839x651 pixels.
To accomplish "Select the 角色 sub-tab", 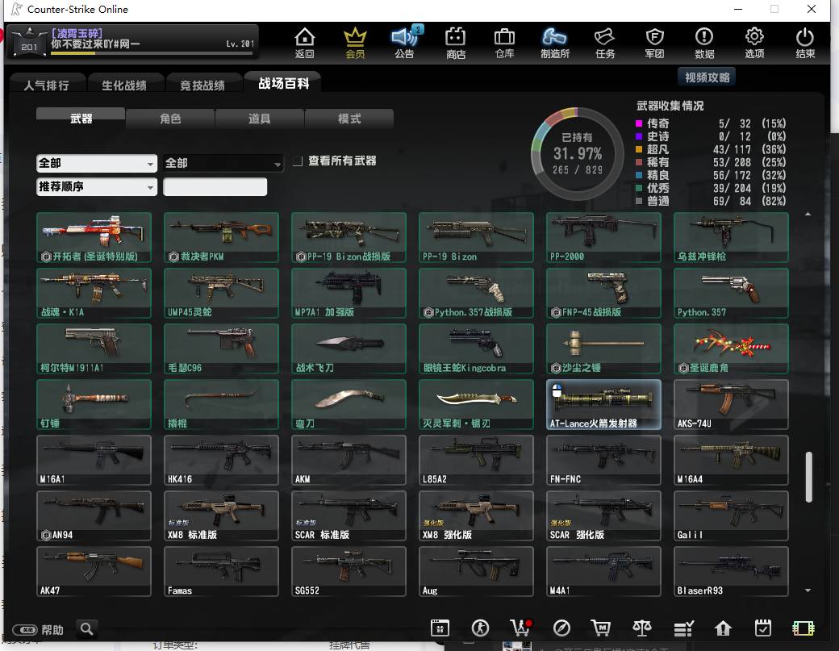I will point(170,119).
